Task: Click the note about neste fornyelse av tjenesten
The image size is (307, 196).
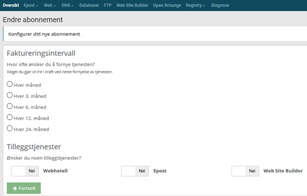Action: point(60,72)
